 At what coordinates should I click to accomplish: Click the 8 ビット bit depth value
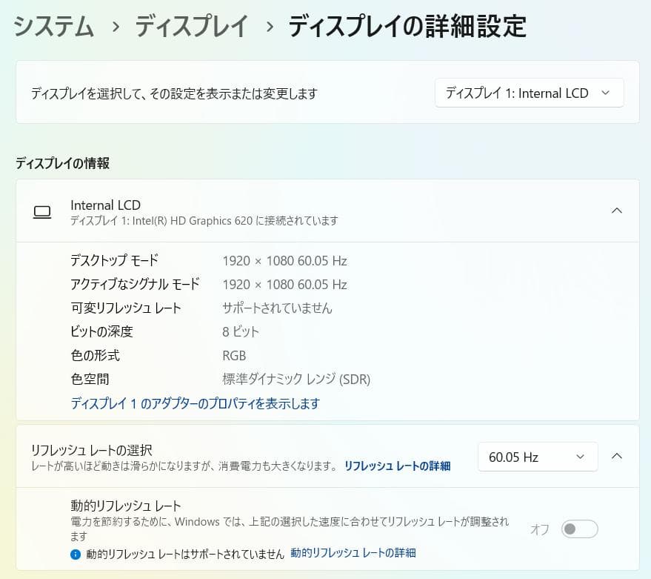tap(241, 331)
